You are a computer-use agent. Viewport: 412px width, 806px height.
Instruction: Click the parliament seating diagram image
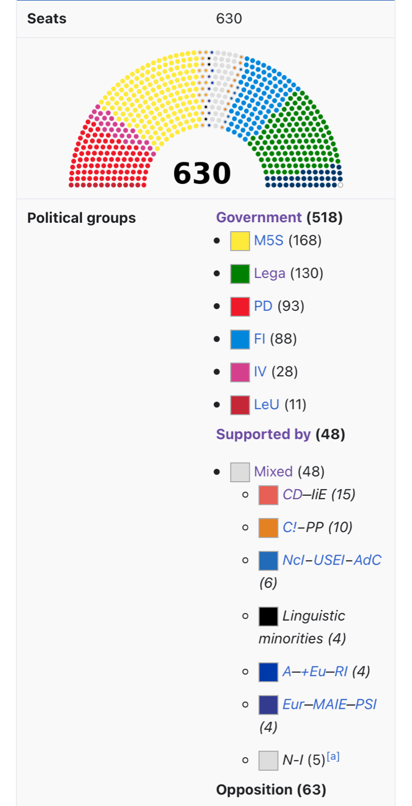205,119
